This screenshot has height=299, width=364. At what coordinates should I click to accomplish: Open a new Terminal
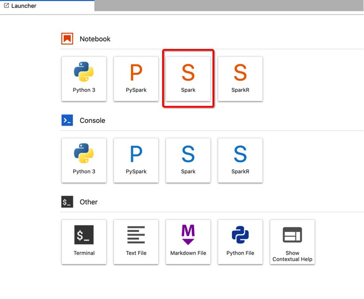coord(84,242)
